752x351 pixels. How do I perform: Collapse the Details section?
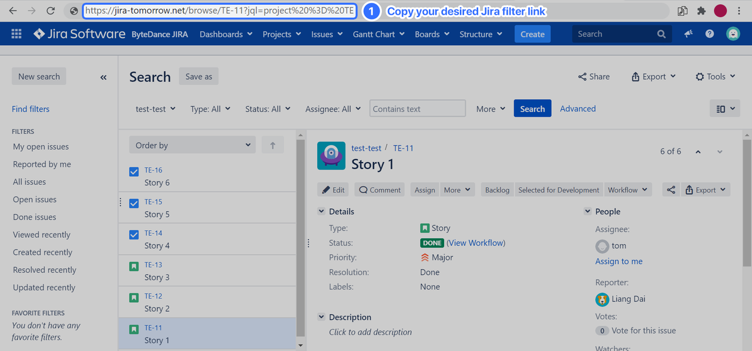click(321, 211)
